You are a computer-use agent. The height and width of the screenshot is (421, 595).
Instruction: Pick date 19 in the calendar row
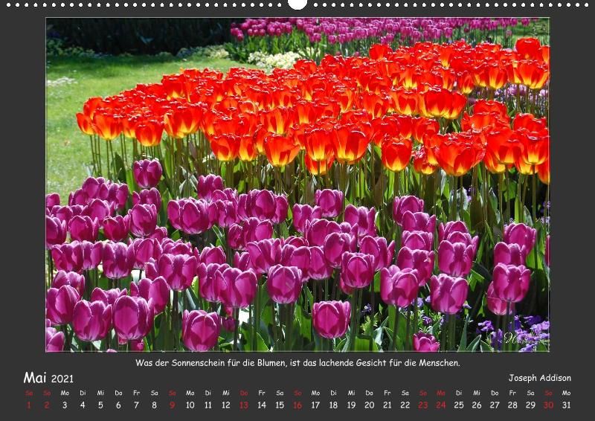tap(351, 405)
